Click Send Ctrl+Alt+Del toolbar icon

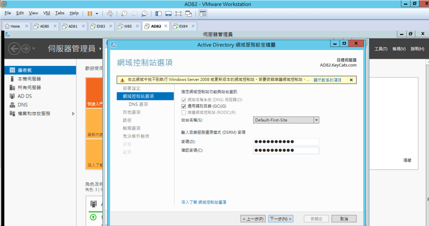(110, 13)
